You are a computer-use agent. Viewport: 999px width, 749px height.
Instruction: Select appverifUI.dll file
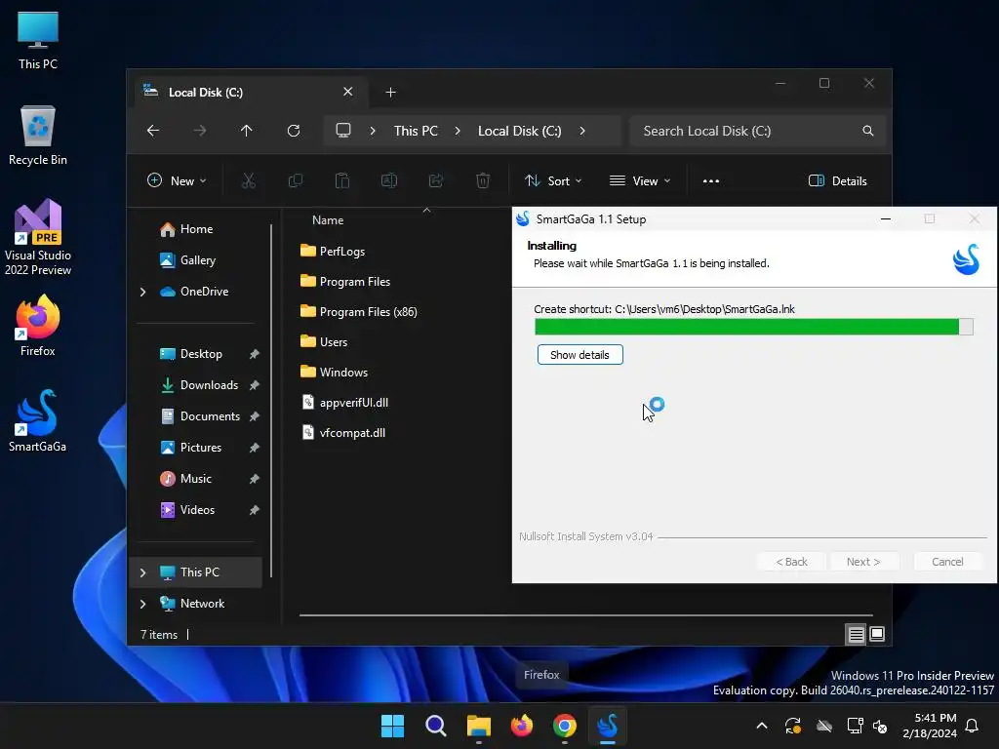pyautogui.click(x=344, y=403)
